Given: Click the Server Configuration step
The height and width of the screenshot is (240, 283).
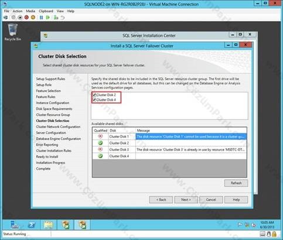Looking at the screenshot, I should pos(51,133).
